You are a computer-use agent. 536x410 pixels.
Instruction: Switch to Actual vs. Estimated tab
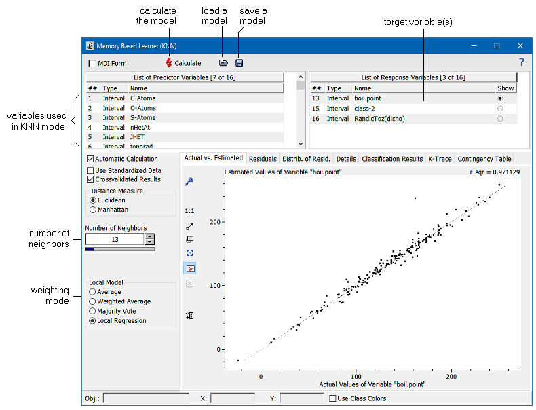[213, 158]
